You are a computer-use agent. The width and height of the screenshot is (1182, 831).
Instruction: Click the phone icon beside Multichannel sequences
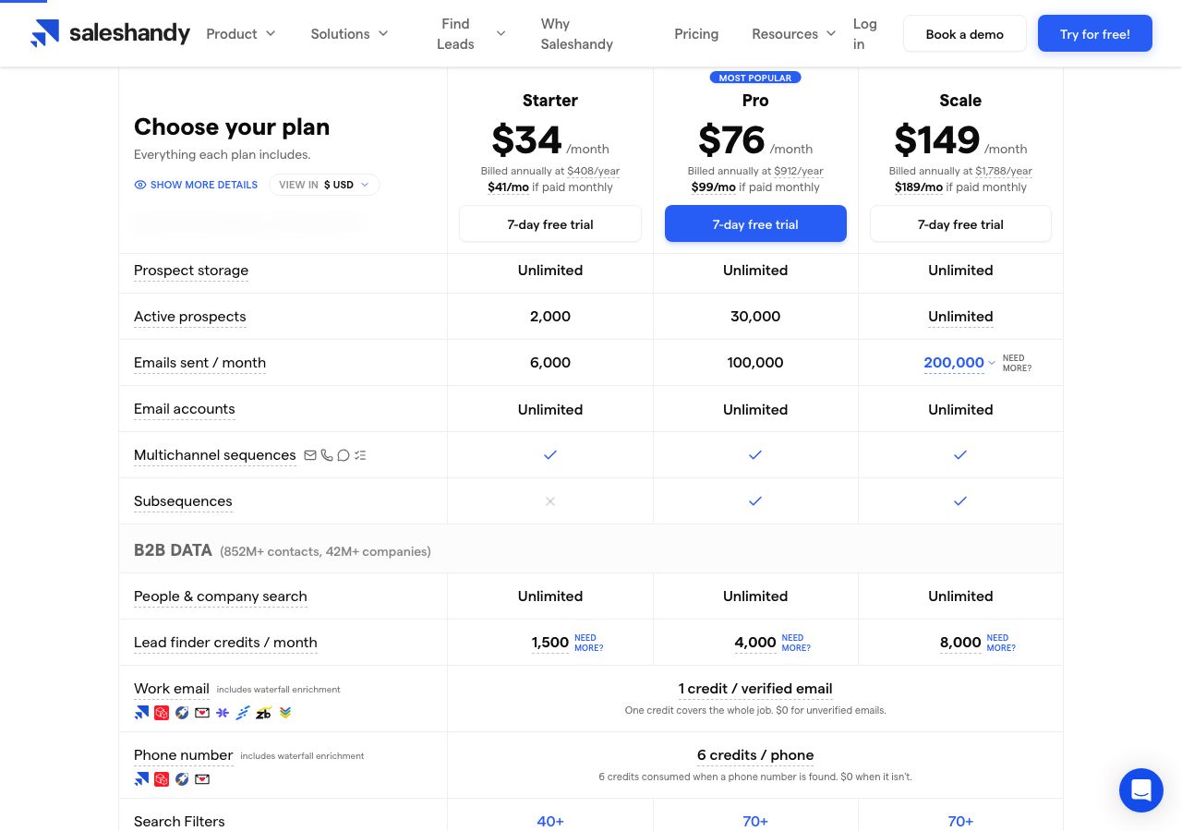pos(327,455)
